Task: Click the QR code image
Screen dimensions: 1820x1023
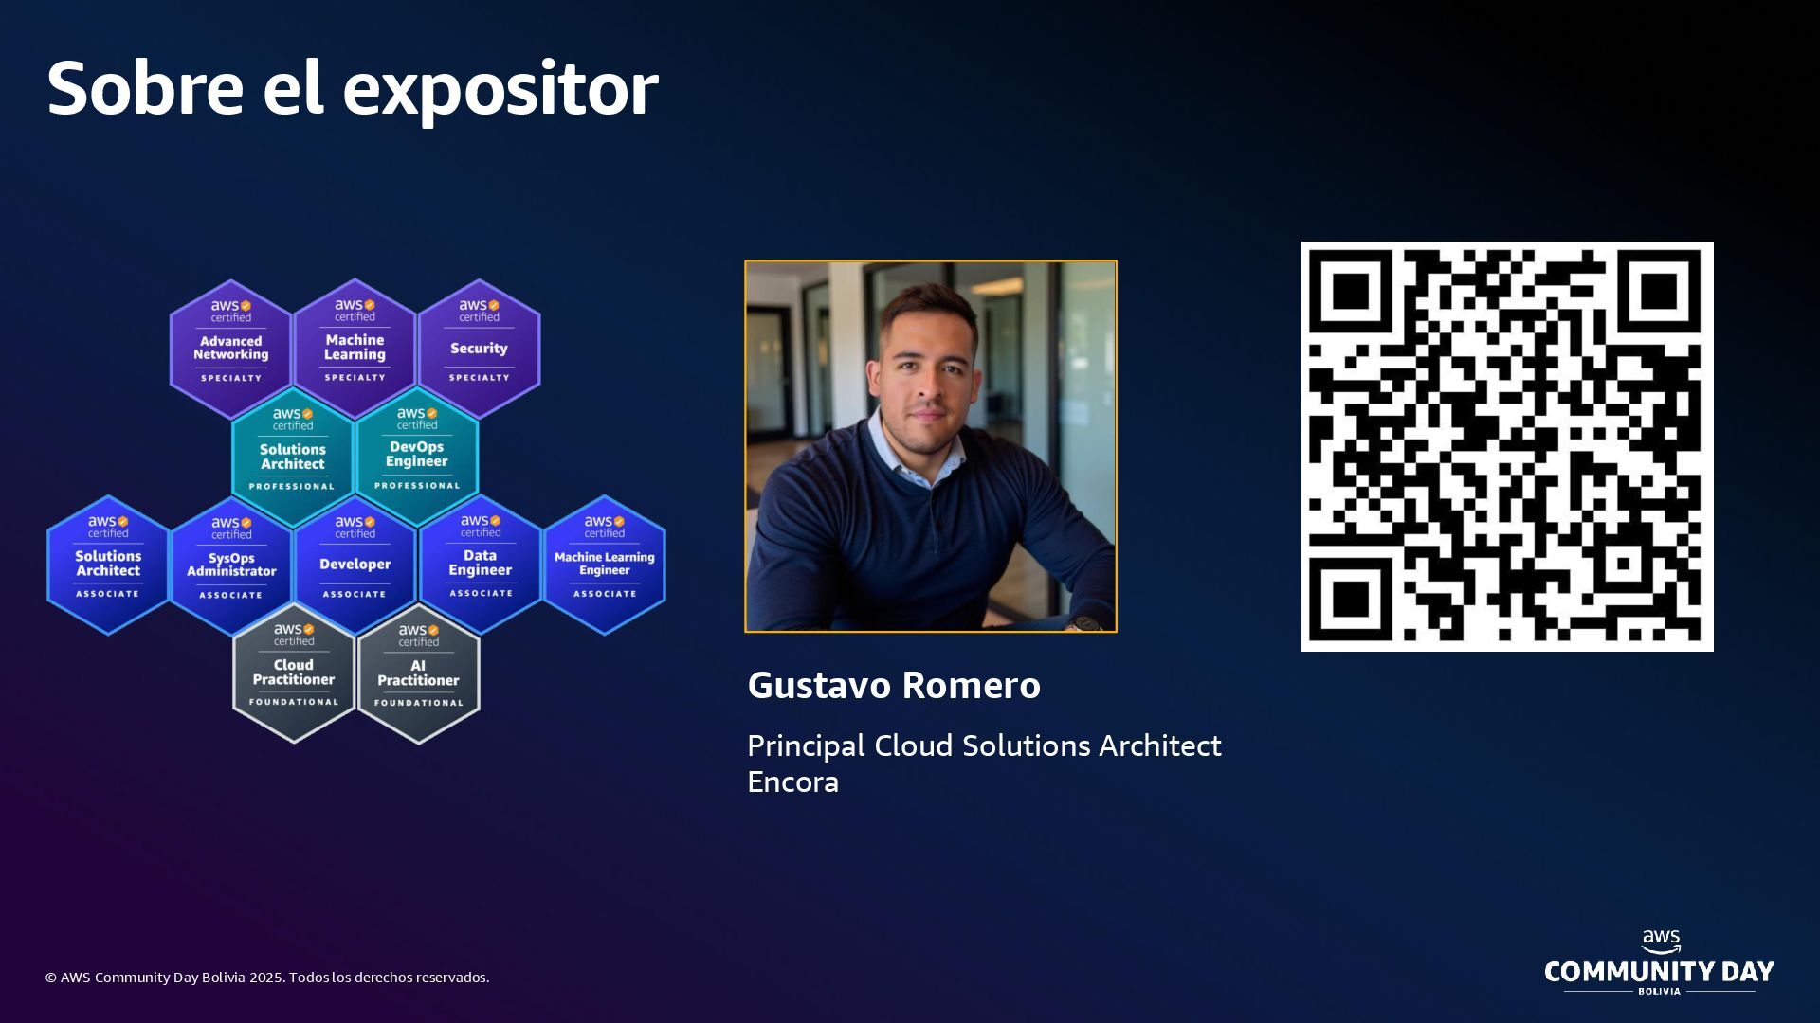Action: point(1507,446)
